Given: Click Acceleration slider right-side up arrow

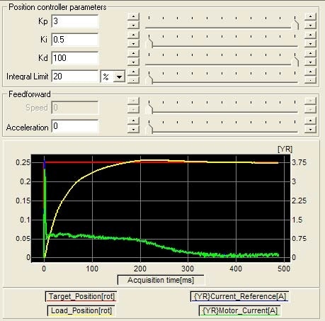Looking at the screenshot, I should tap(310, 121).
